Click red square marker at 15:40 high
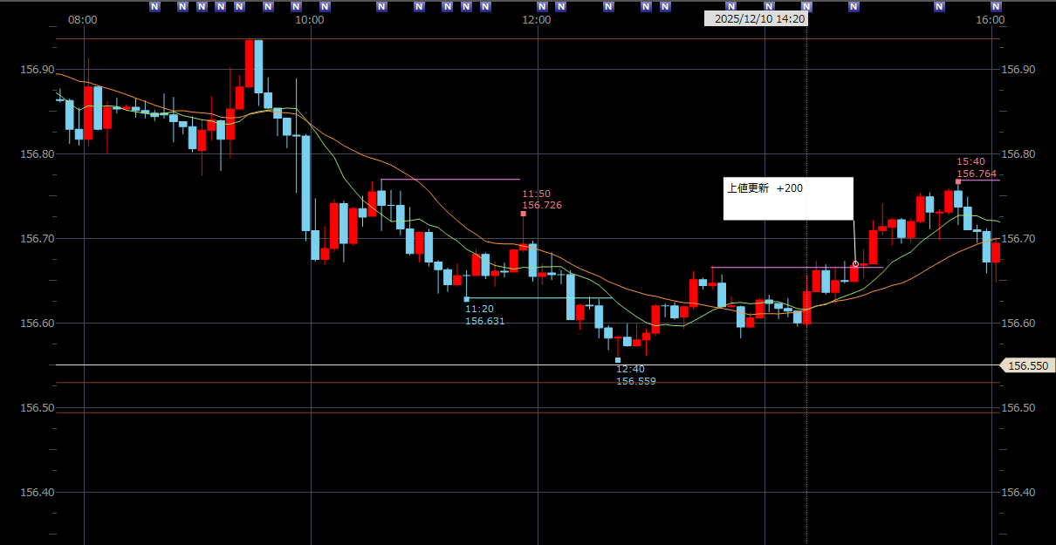The image size is (1056, 545). click(958, 181)
